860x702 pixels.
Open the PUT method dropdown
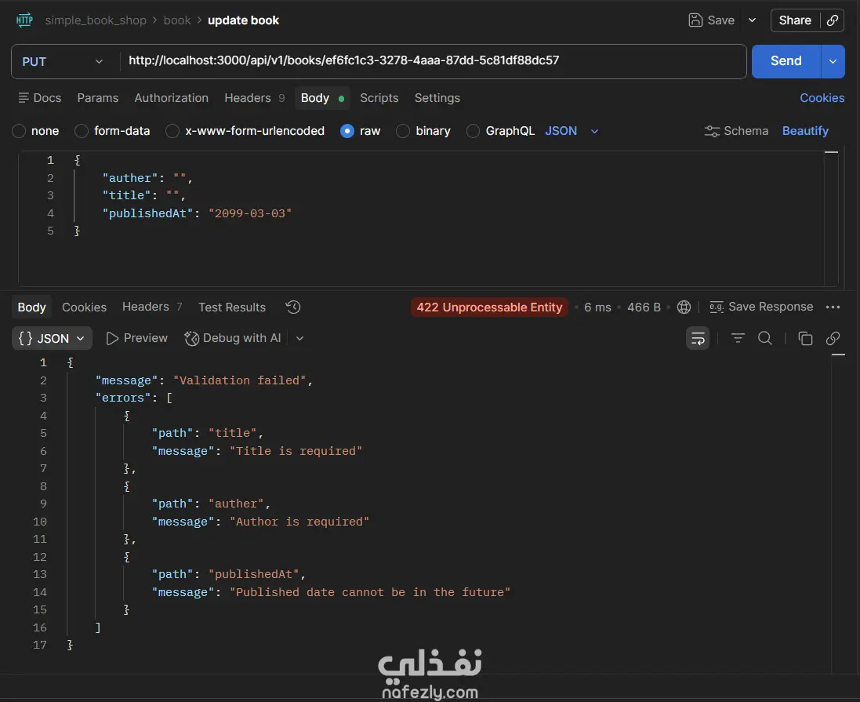pos(64,61)
